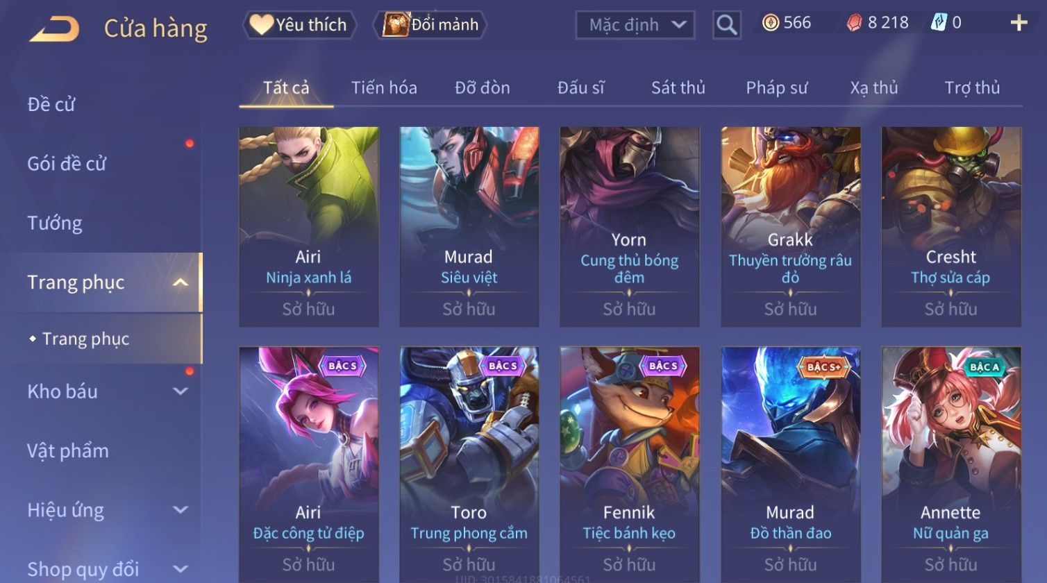Image resolution: width=1047 pixels, height=583 pixels.
Task: Open the Mặc định sort dropdown
Action: click(635, 25)
